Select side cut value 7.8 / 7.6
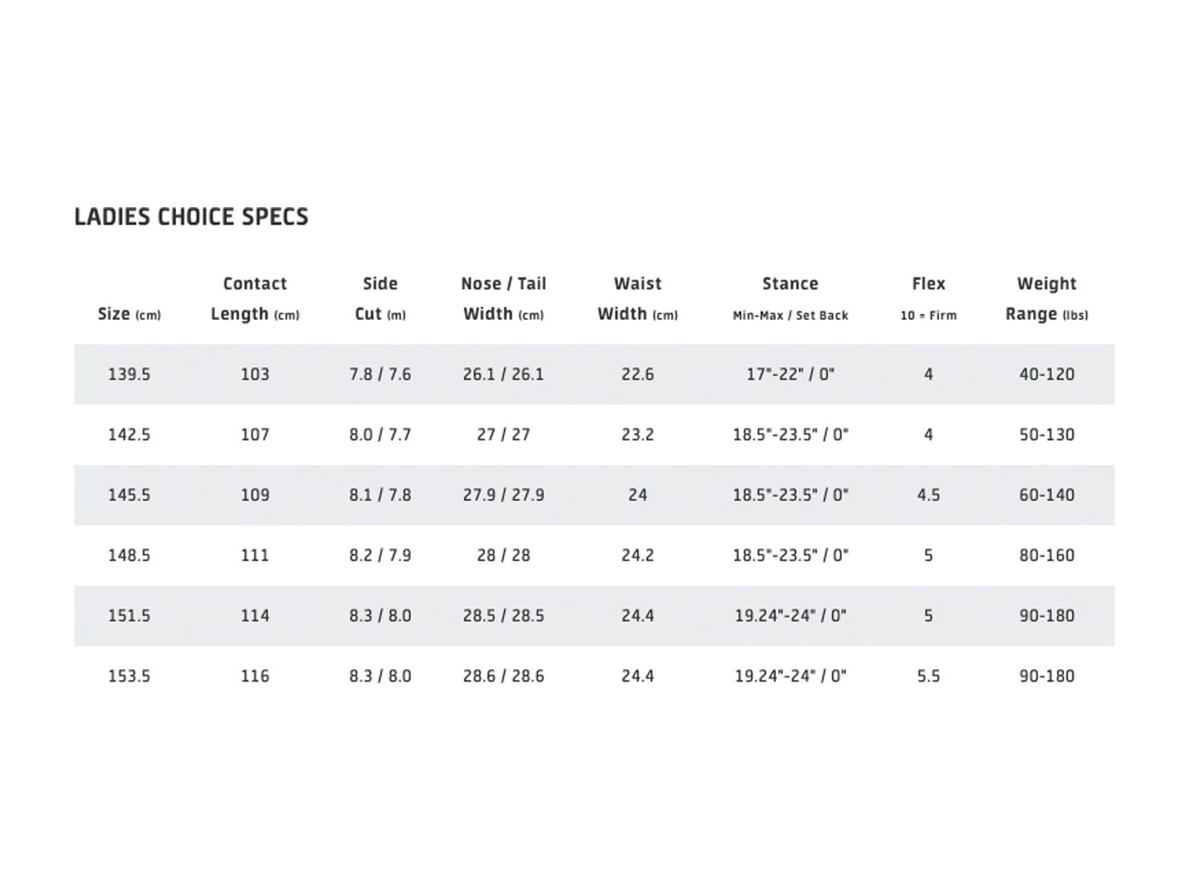The image size is (1189, 891). [x=380, y=374]
